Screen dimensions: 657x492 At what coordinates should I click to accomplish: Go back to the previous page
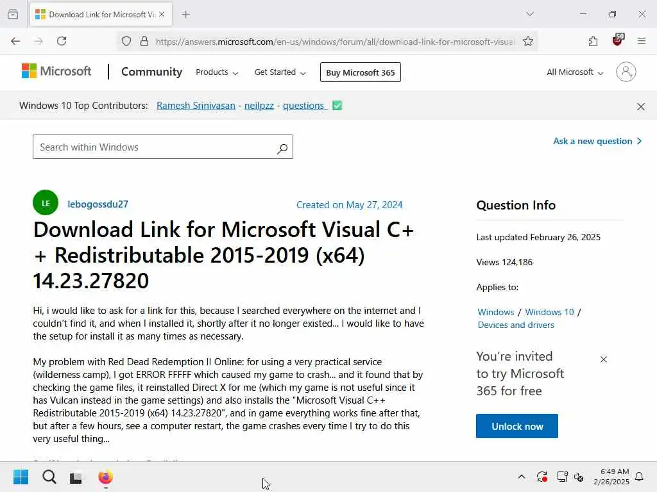(x=15, y=41)
